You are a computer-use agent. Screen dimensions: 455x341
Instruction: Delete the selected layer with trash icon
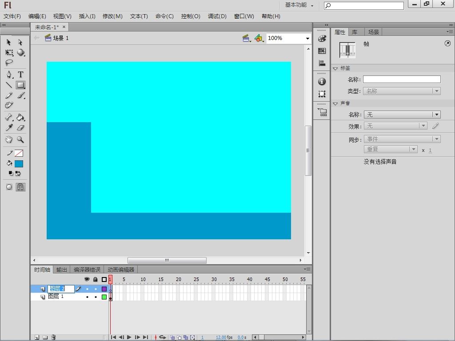click(53, 337)
